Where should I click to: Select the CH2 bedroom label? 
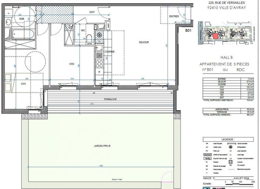point(72,64)
